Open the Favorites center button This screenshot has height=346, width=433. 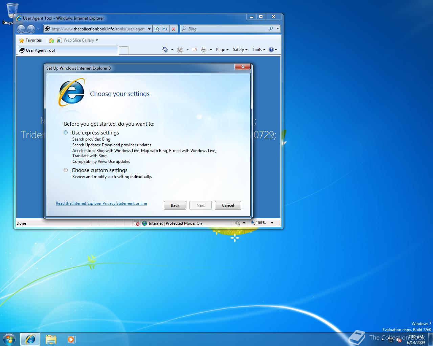click(x=30, y=40)
